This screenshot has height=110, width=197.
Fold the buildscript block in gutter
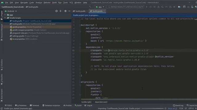(x=80, y=25)
